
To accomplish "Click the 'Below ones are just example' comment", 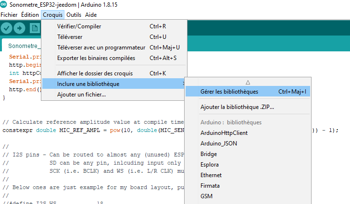I will pyautogui.click(x=93, y=187).
